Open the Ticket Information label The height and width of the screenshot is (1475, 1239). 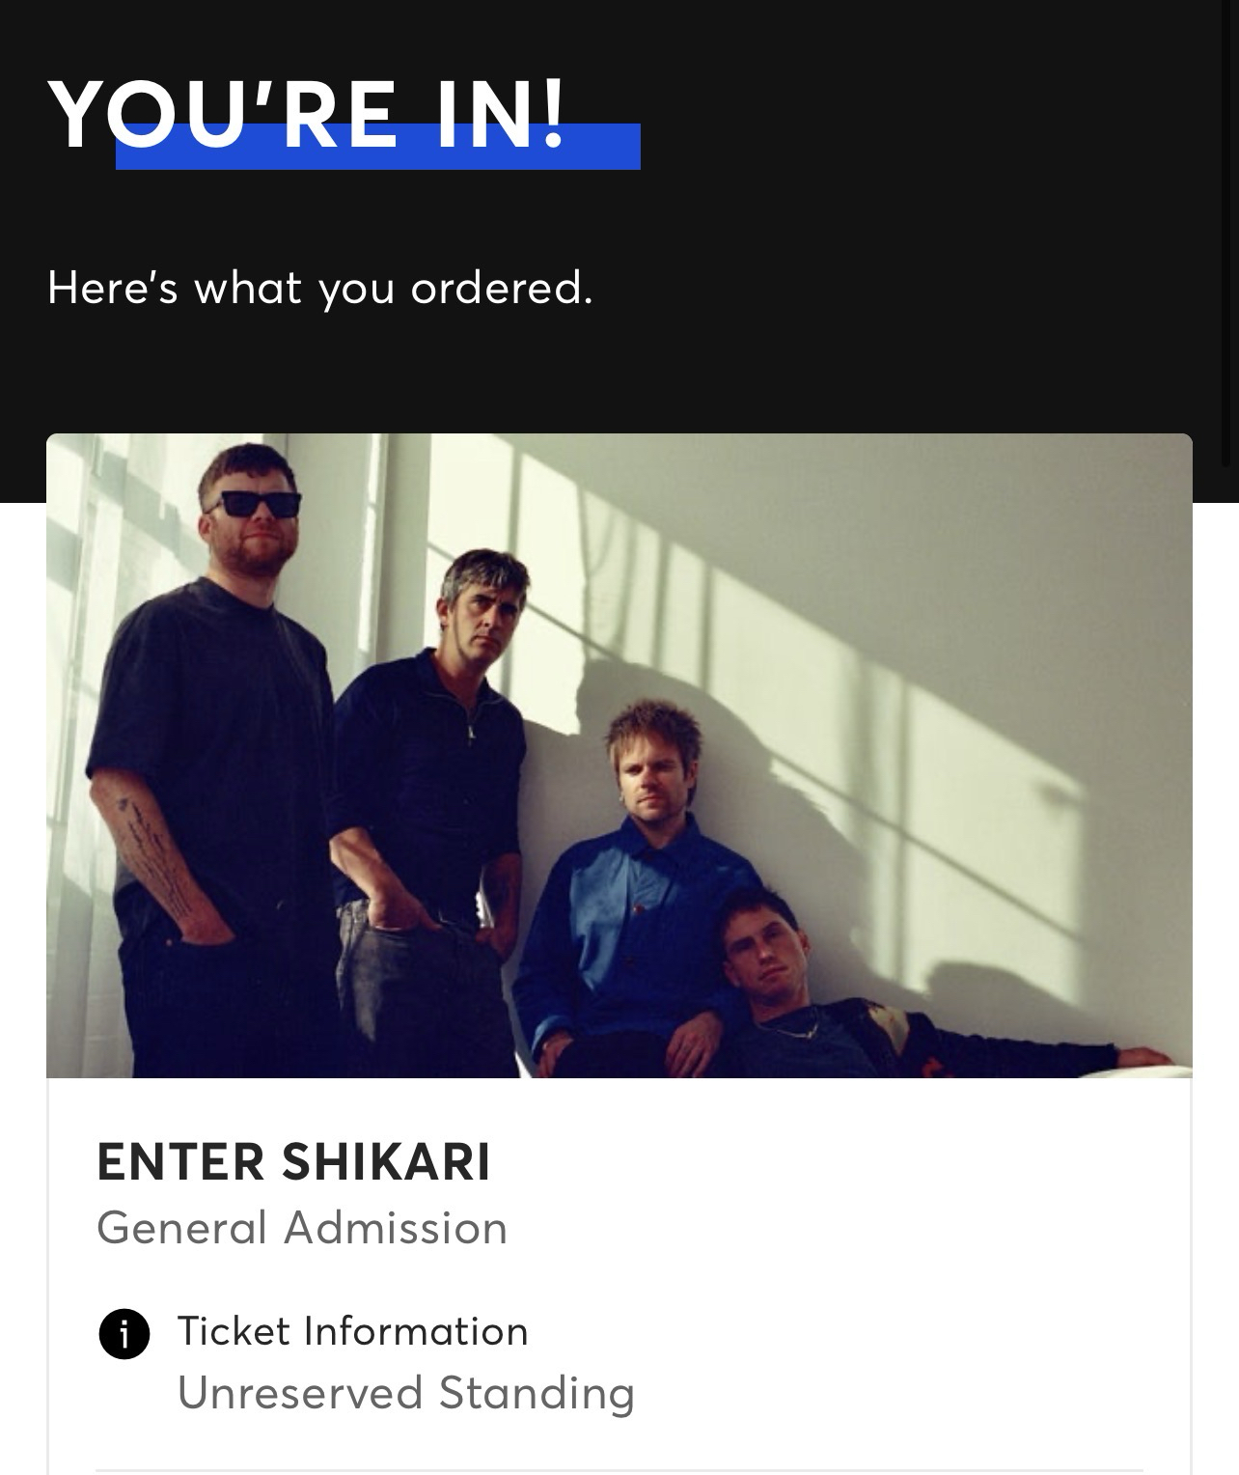click(352, 1331)
